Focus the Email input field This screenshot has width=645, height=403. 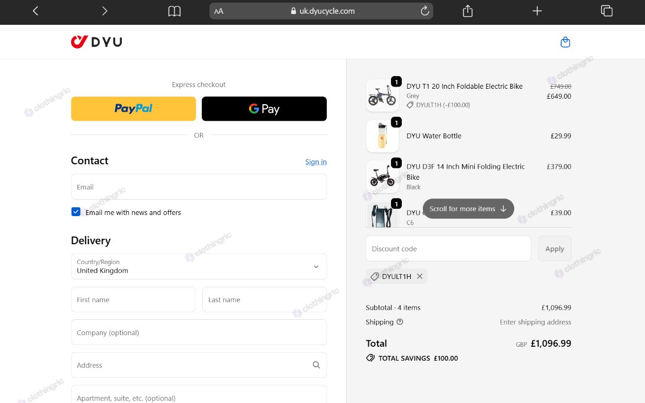199,187
